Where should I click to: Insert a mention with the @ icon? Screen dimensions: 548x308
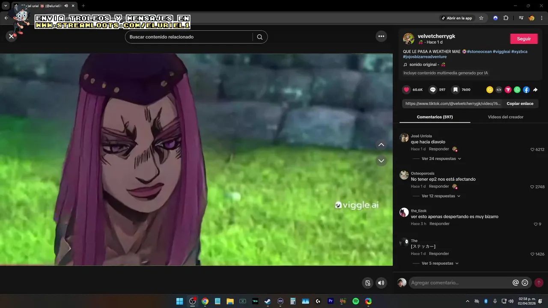point(515,283)
